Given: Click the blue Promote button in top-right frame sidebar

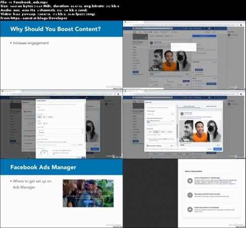Looking at the screenshot, I should (x=136, y=72).
